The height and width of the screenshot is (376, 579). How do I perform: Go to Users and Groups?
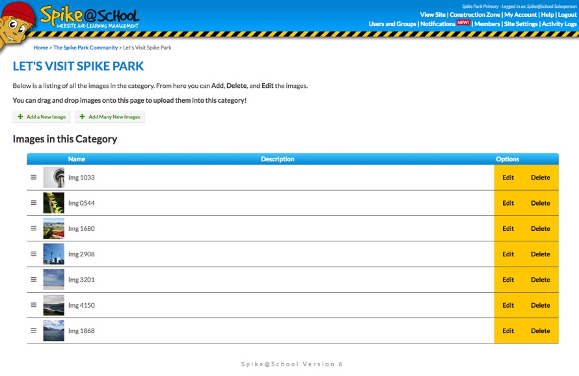click(x=392, y=24)
